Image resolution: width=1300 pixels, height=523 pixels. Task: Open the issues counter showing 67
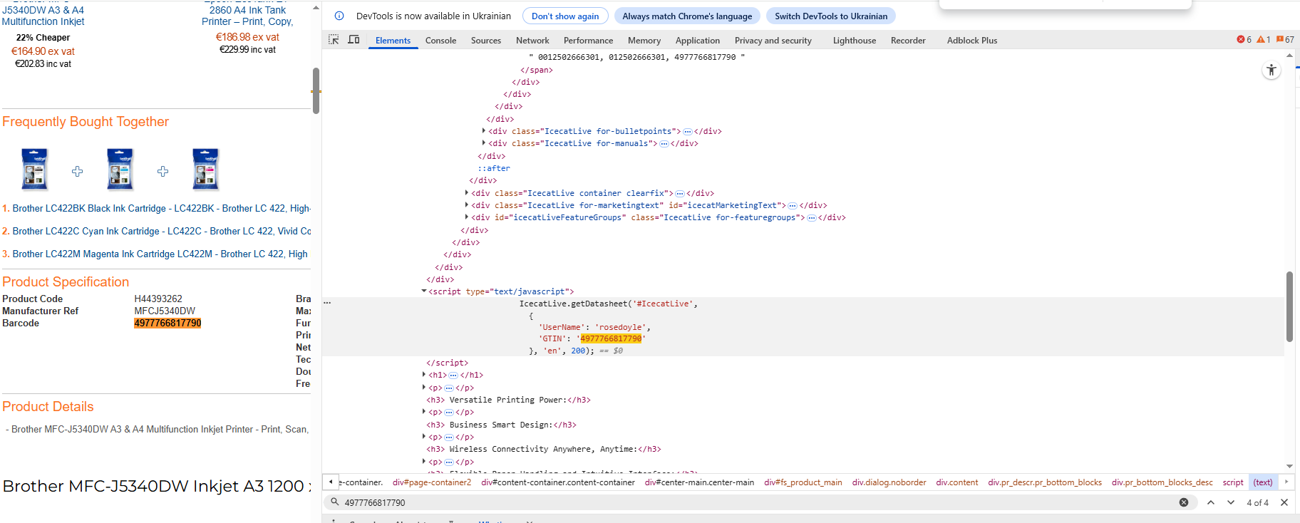pyautogui.click(x=1285, y=40)
